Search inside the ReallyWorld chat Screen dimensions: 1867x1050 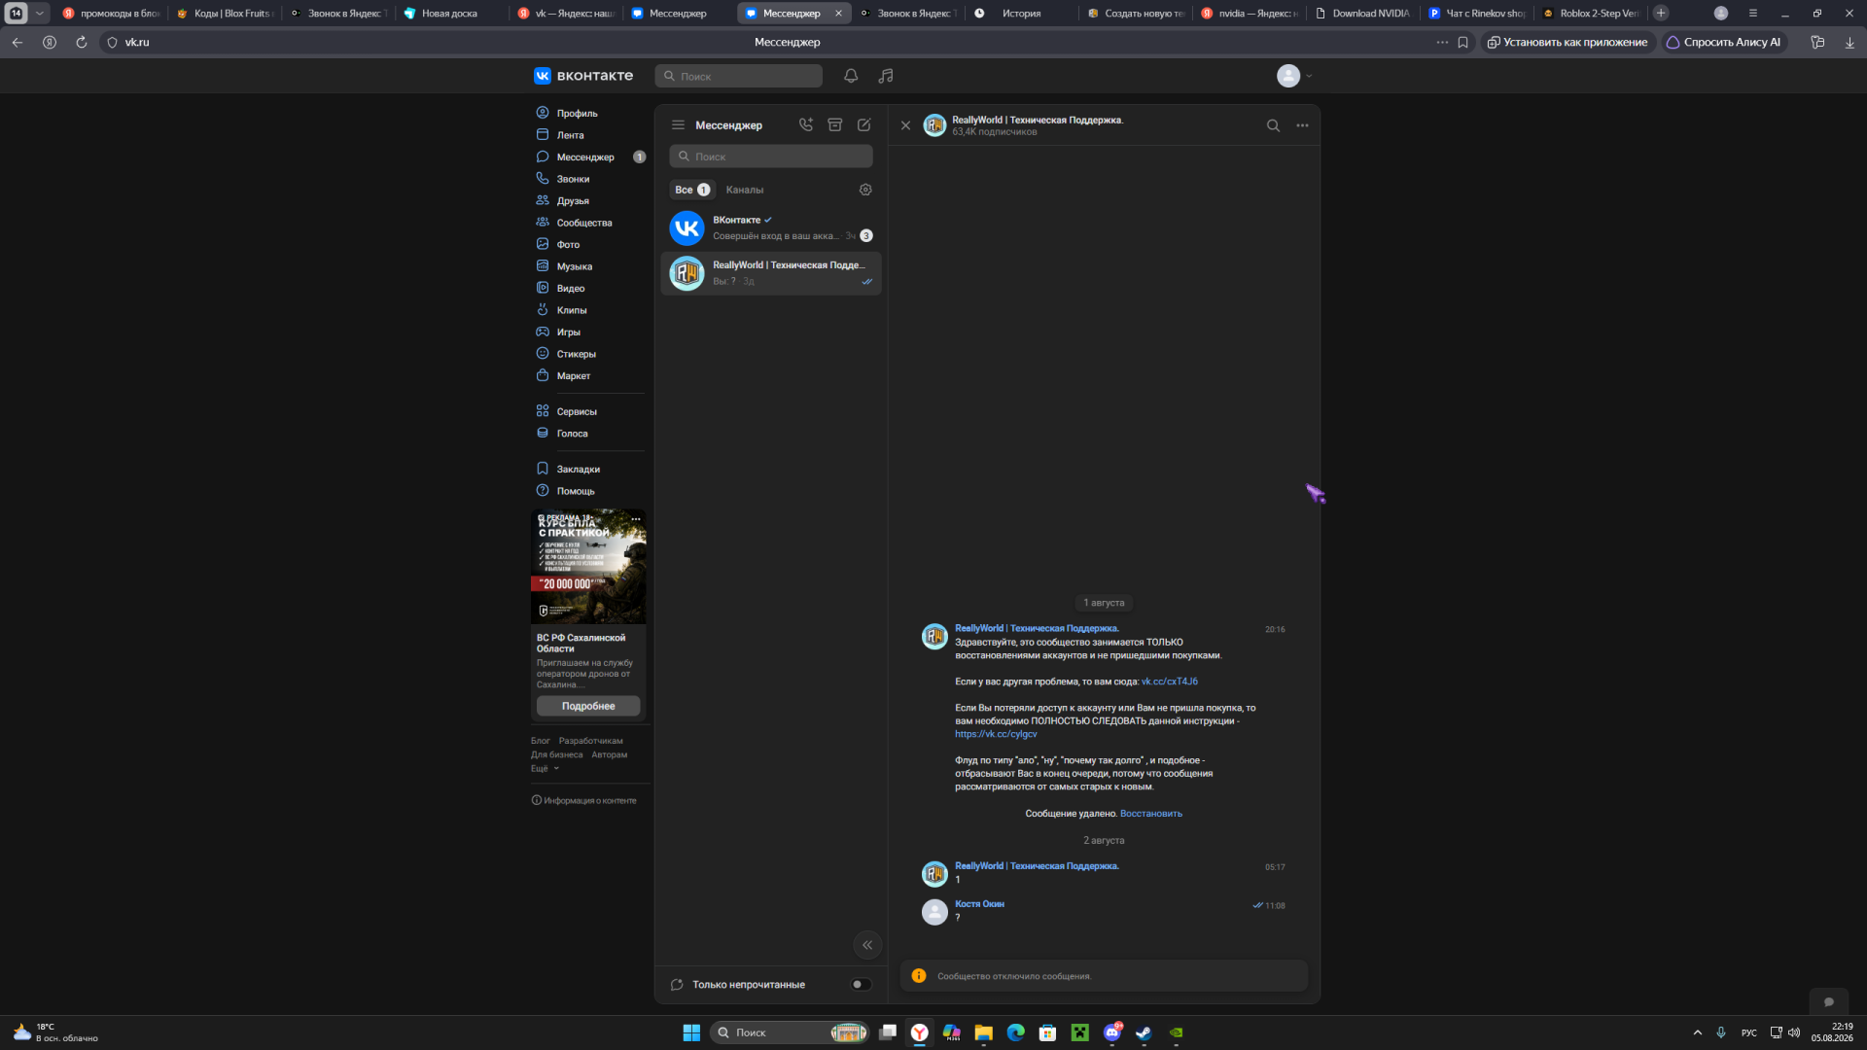[1273, 125]
